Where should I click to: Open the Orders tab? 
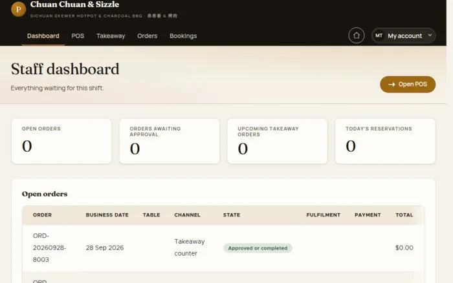[148, 36]
